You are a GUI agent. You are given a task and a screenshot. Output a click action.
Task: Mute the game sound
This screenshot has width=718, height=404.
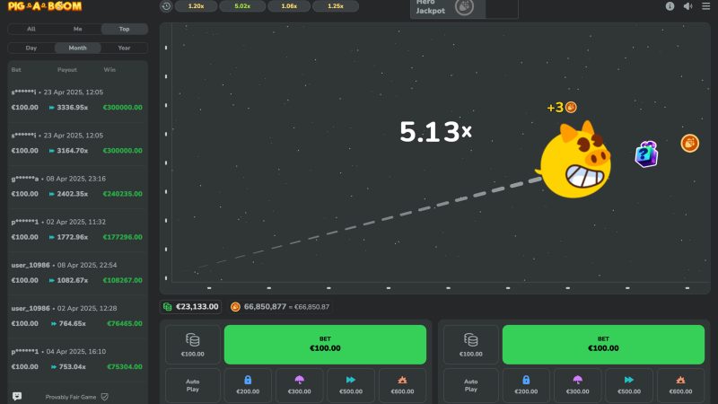[687, 6]
